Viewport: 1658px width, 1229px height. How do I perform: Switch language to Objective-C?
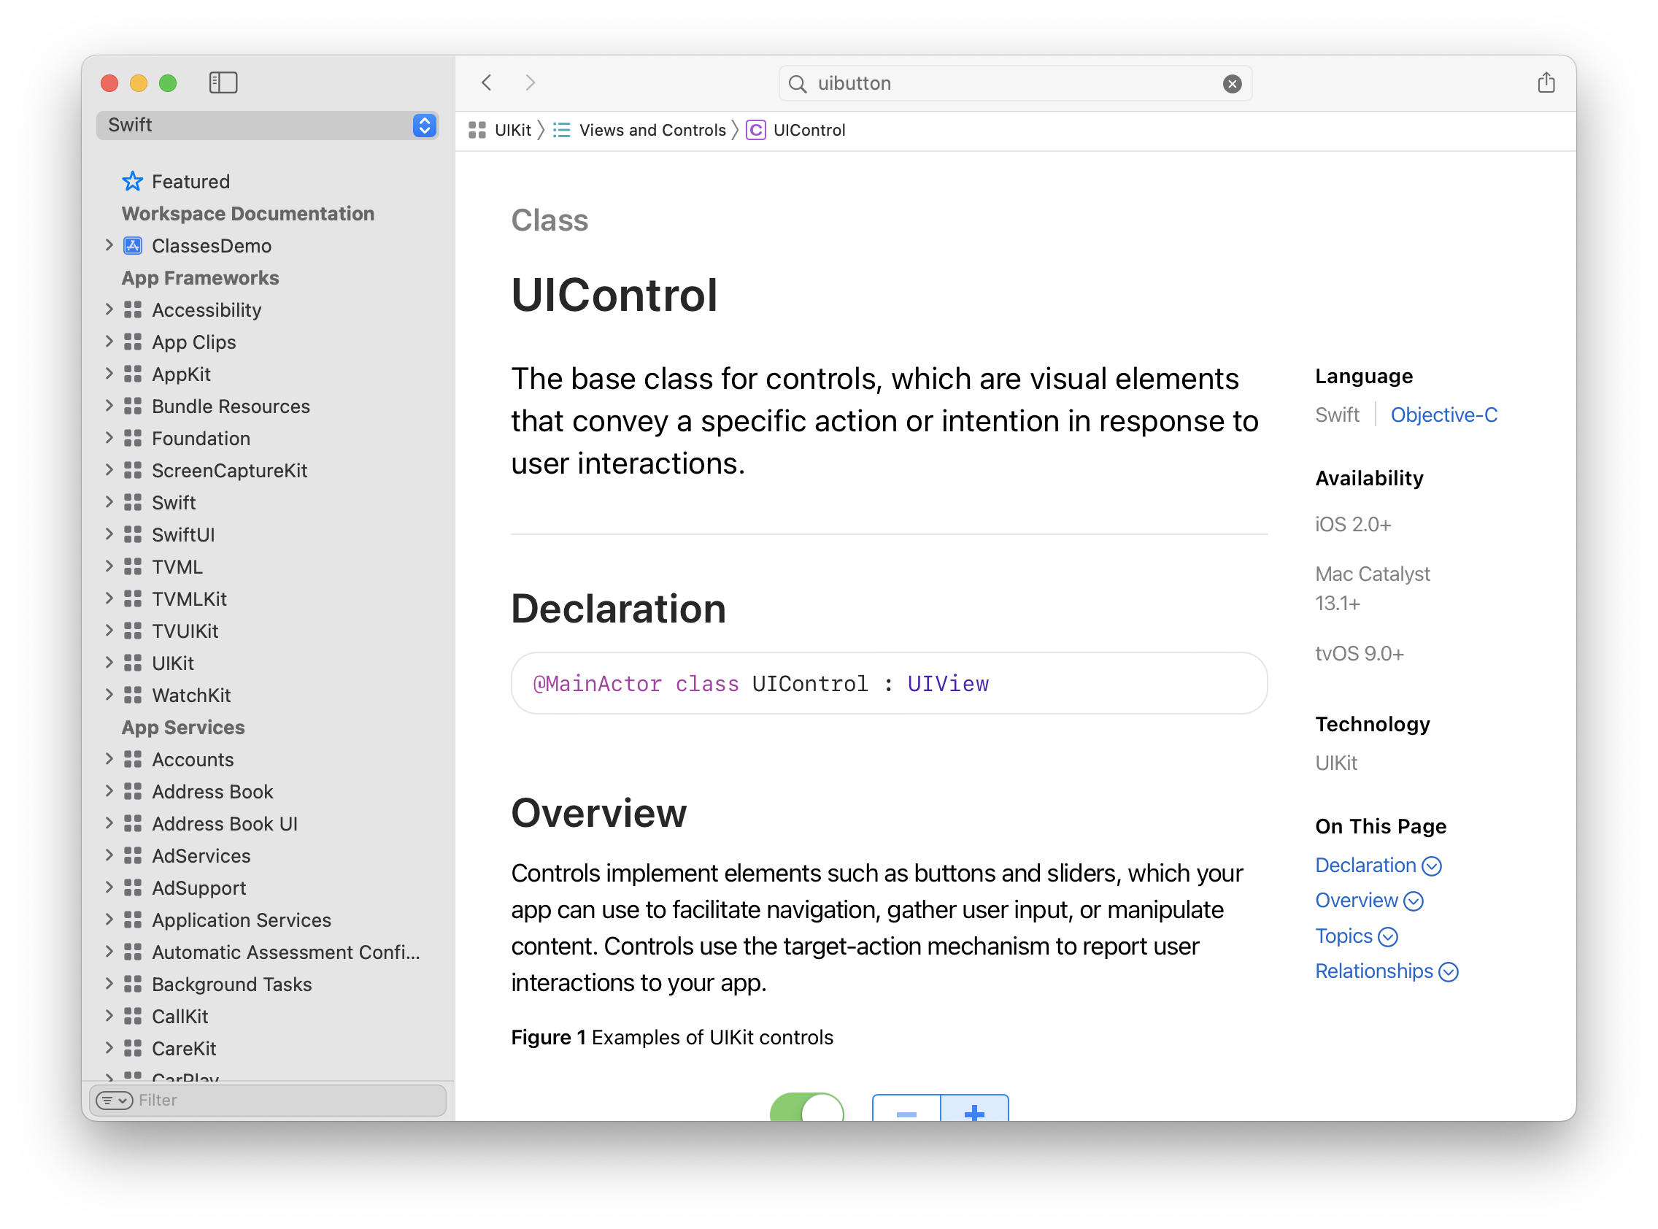(1443, 415)
